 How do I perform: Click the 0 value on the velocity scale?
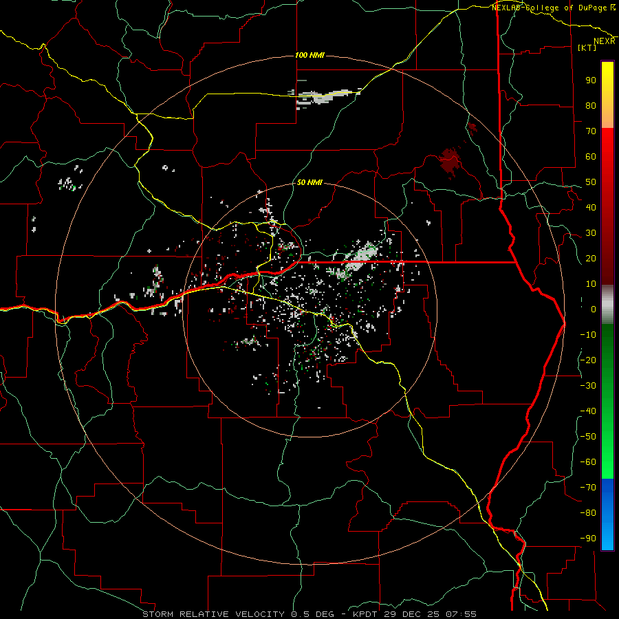(594, 309)
